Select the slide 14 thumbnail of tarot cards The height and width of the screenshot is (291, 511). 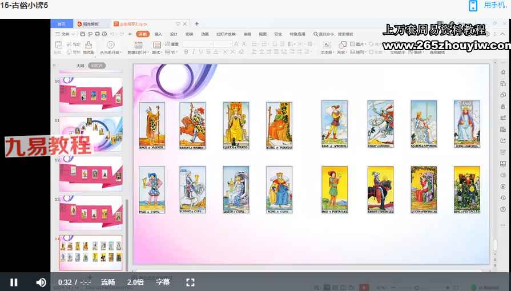[91, 253]
